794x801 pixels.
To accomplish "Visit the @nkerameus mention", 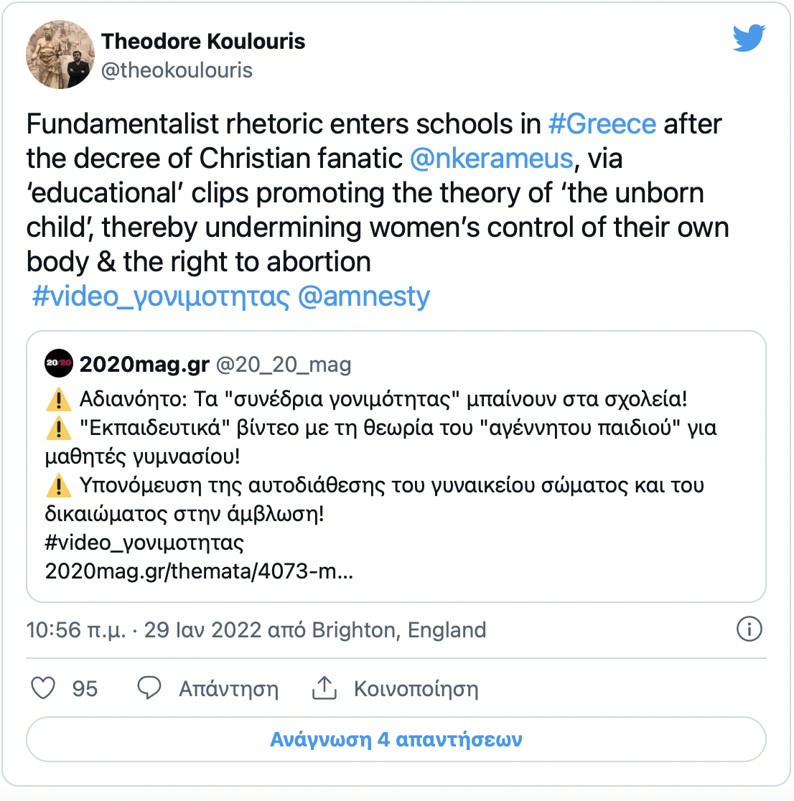I will [x=491, y=159].
